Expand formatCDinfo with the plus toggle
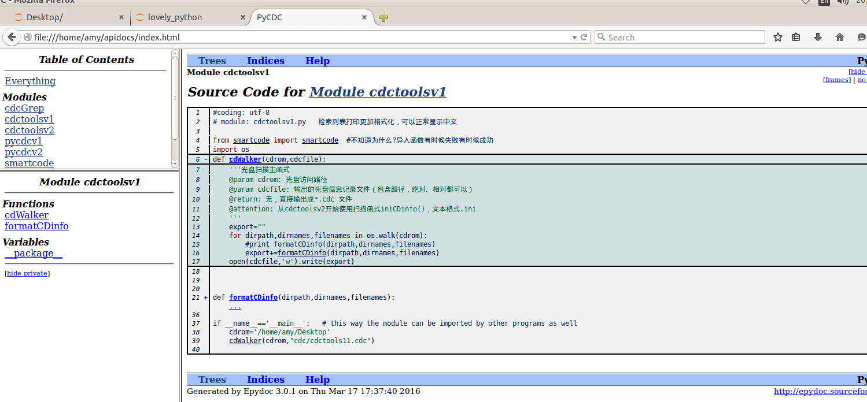This screenshot has width=867, height=402. point(206,297)
